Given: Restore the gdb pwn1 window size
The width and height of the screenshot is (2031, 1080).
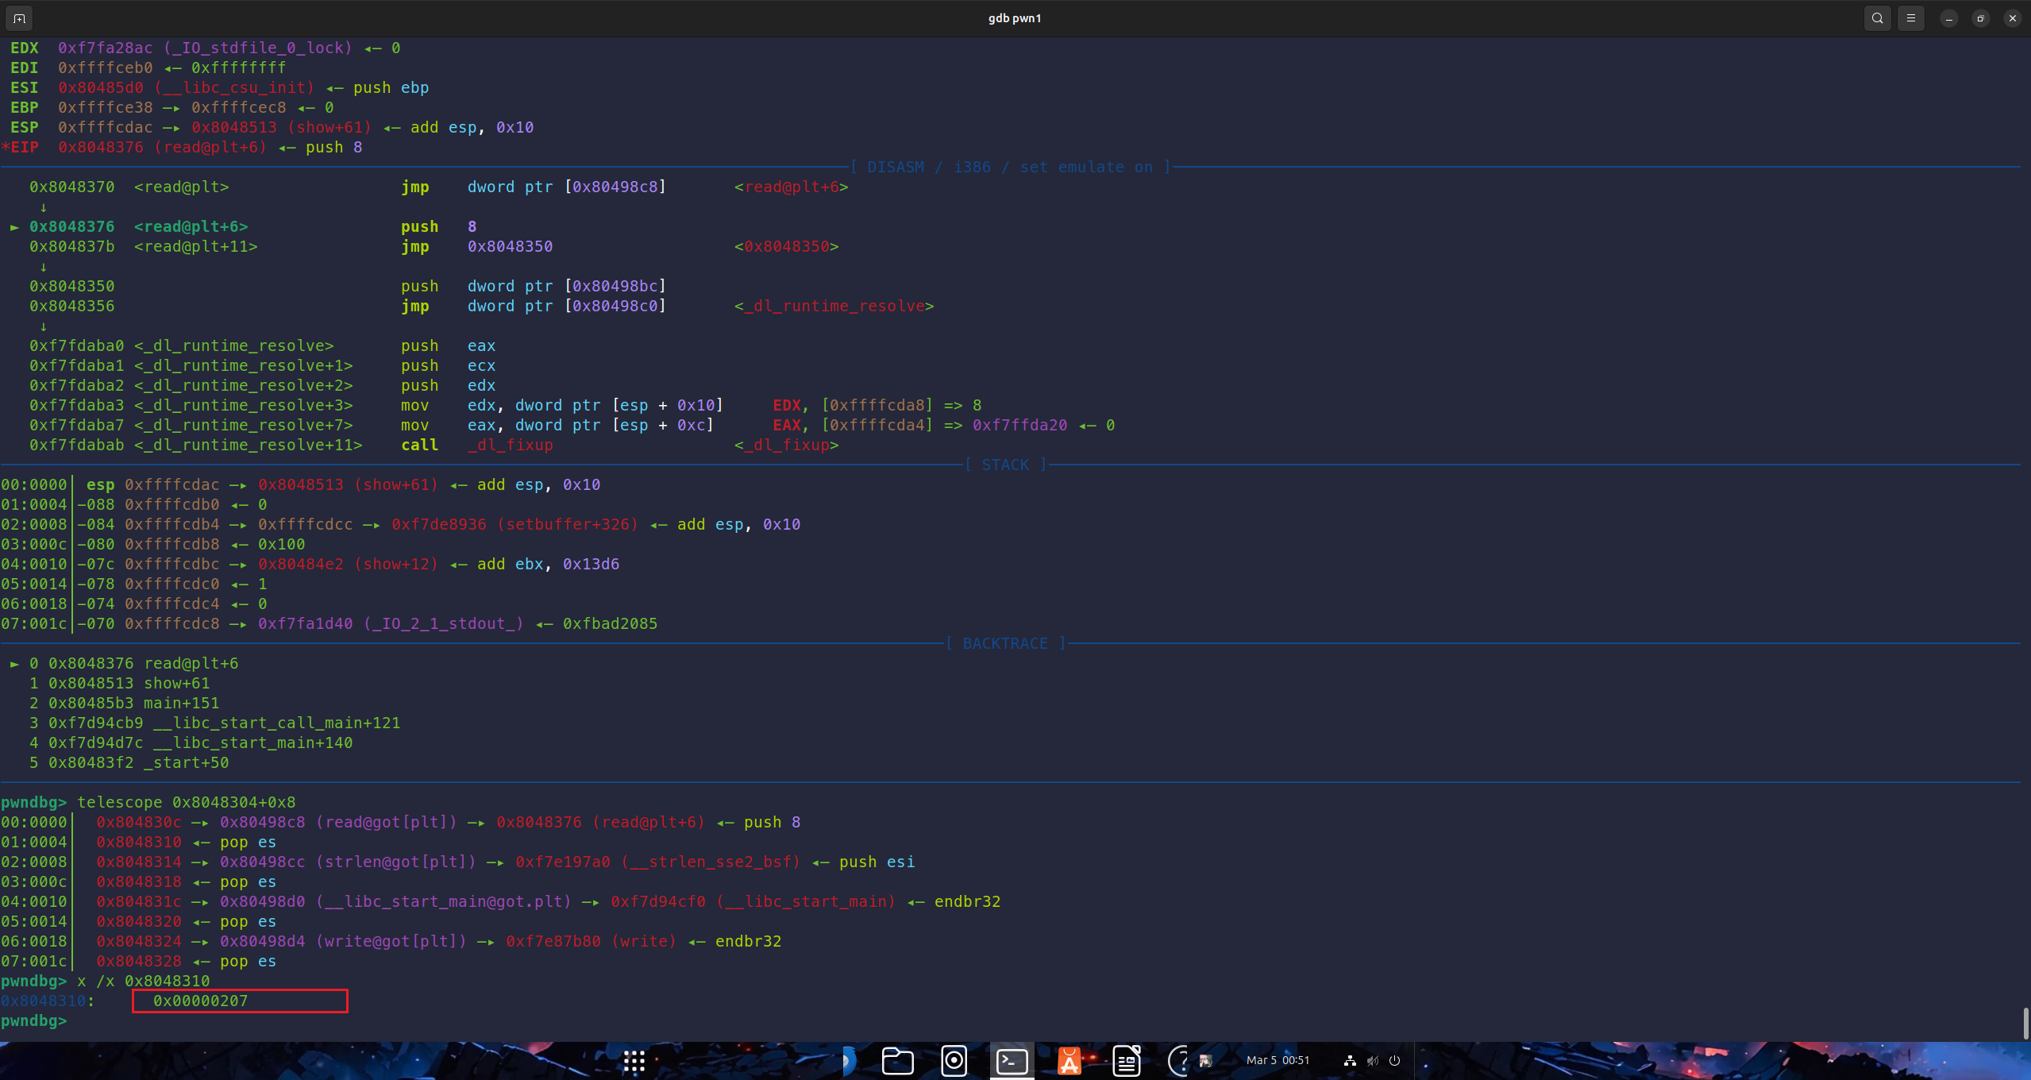Looking at the screenshot, I should [1981, 17].
